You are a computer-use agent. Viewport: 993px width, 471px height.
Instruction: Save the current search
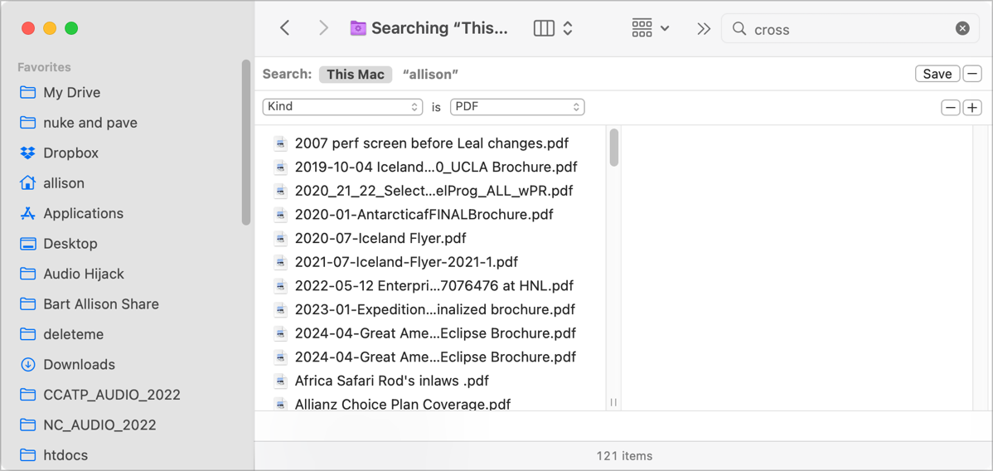pyautogui.click(x=937, y=74)
